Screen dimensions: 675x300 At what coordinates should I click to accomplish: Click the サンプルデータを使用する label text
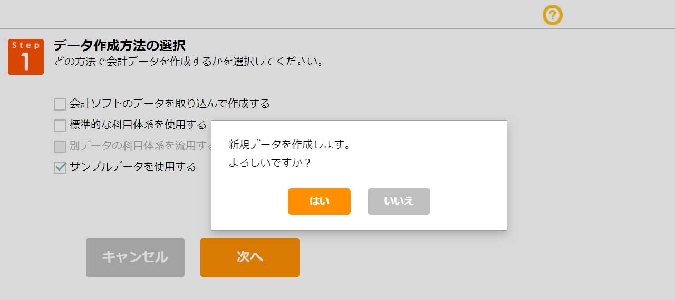pos(132,167)
